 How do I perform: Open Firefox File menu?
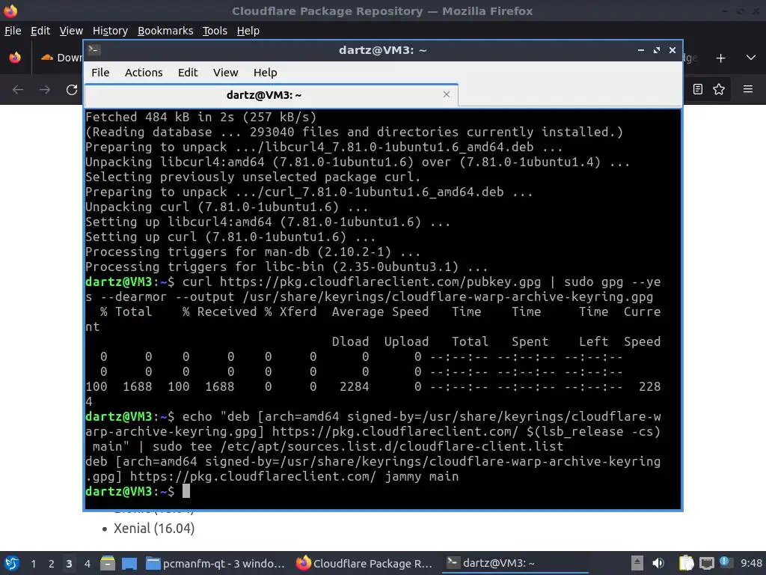click(13, 31)
